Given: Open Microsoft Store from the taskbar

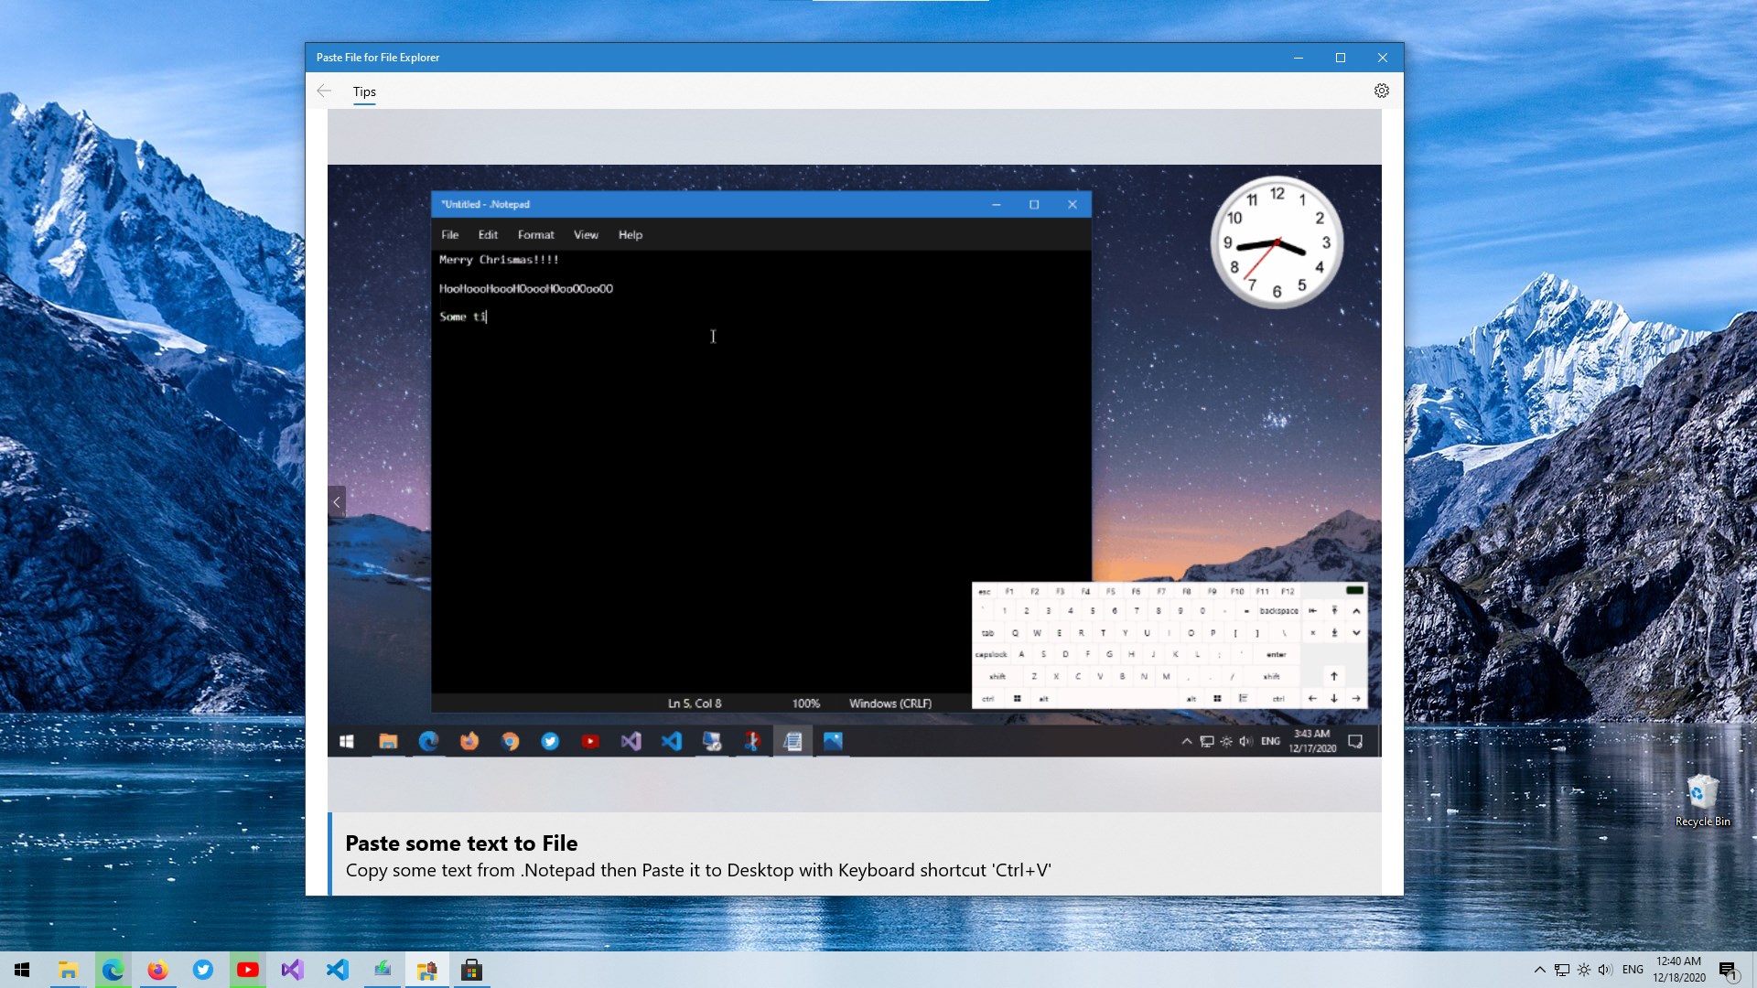Looking at the screenshot, I should click(471, 970).
